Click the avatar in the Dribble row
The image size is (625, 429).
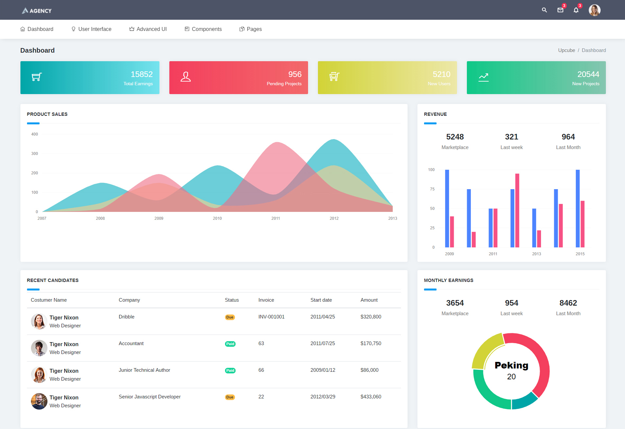(39, 321)
